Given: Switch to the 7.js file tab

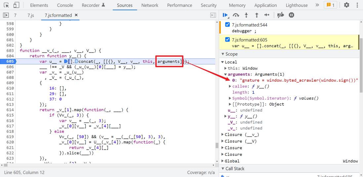Looking at the screenshot, I should pyautogui.click(x=31, y=15).
